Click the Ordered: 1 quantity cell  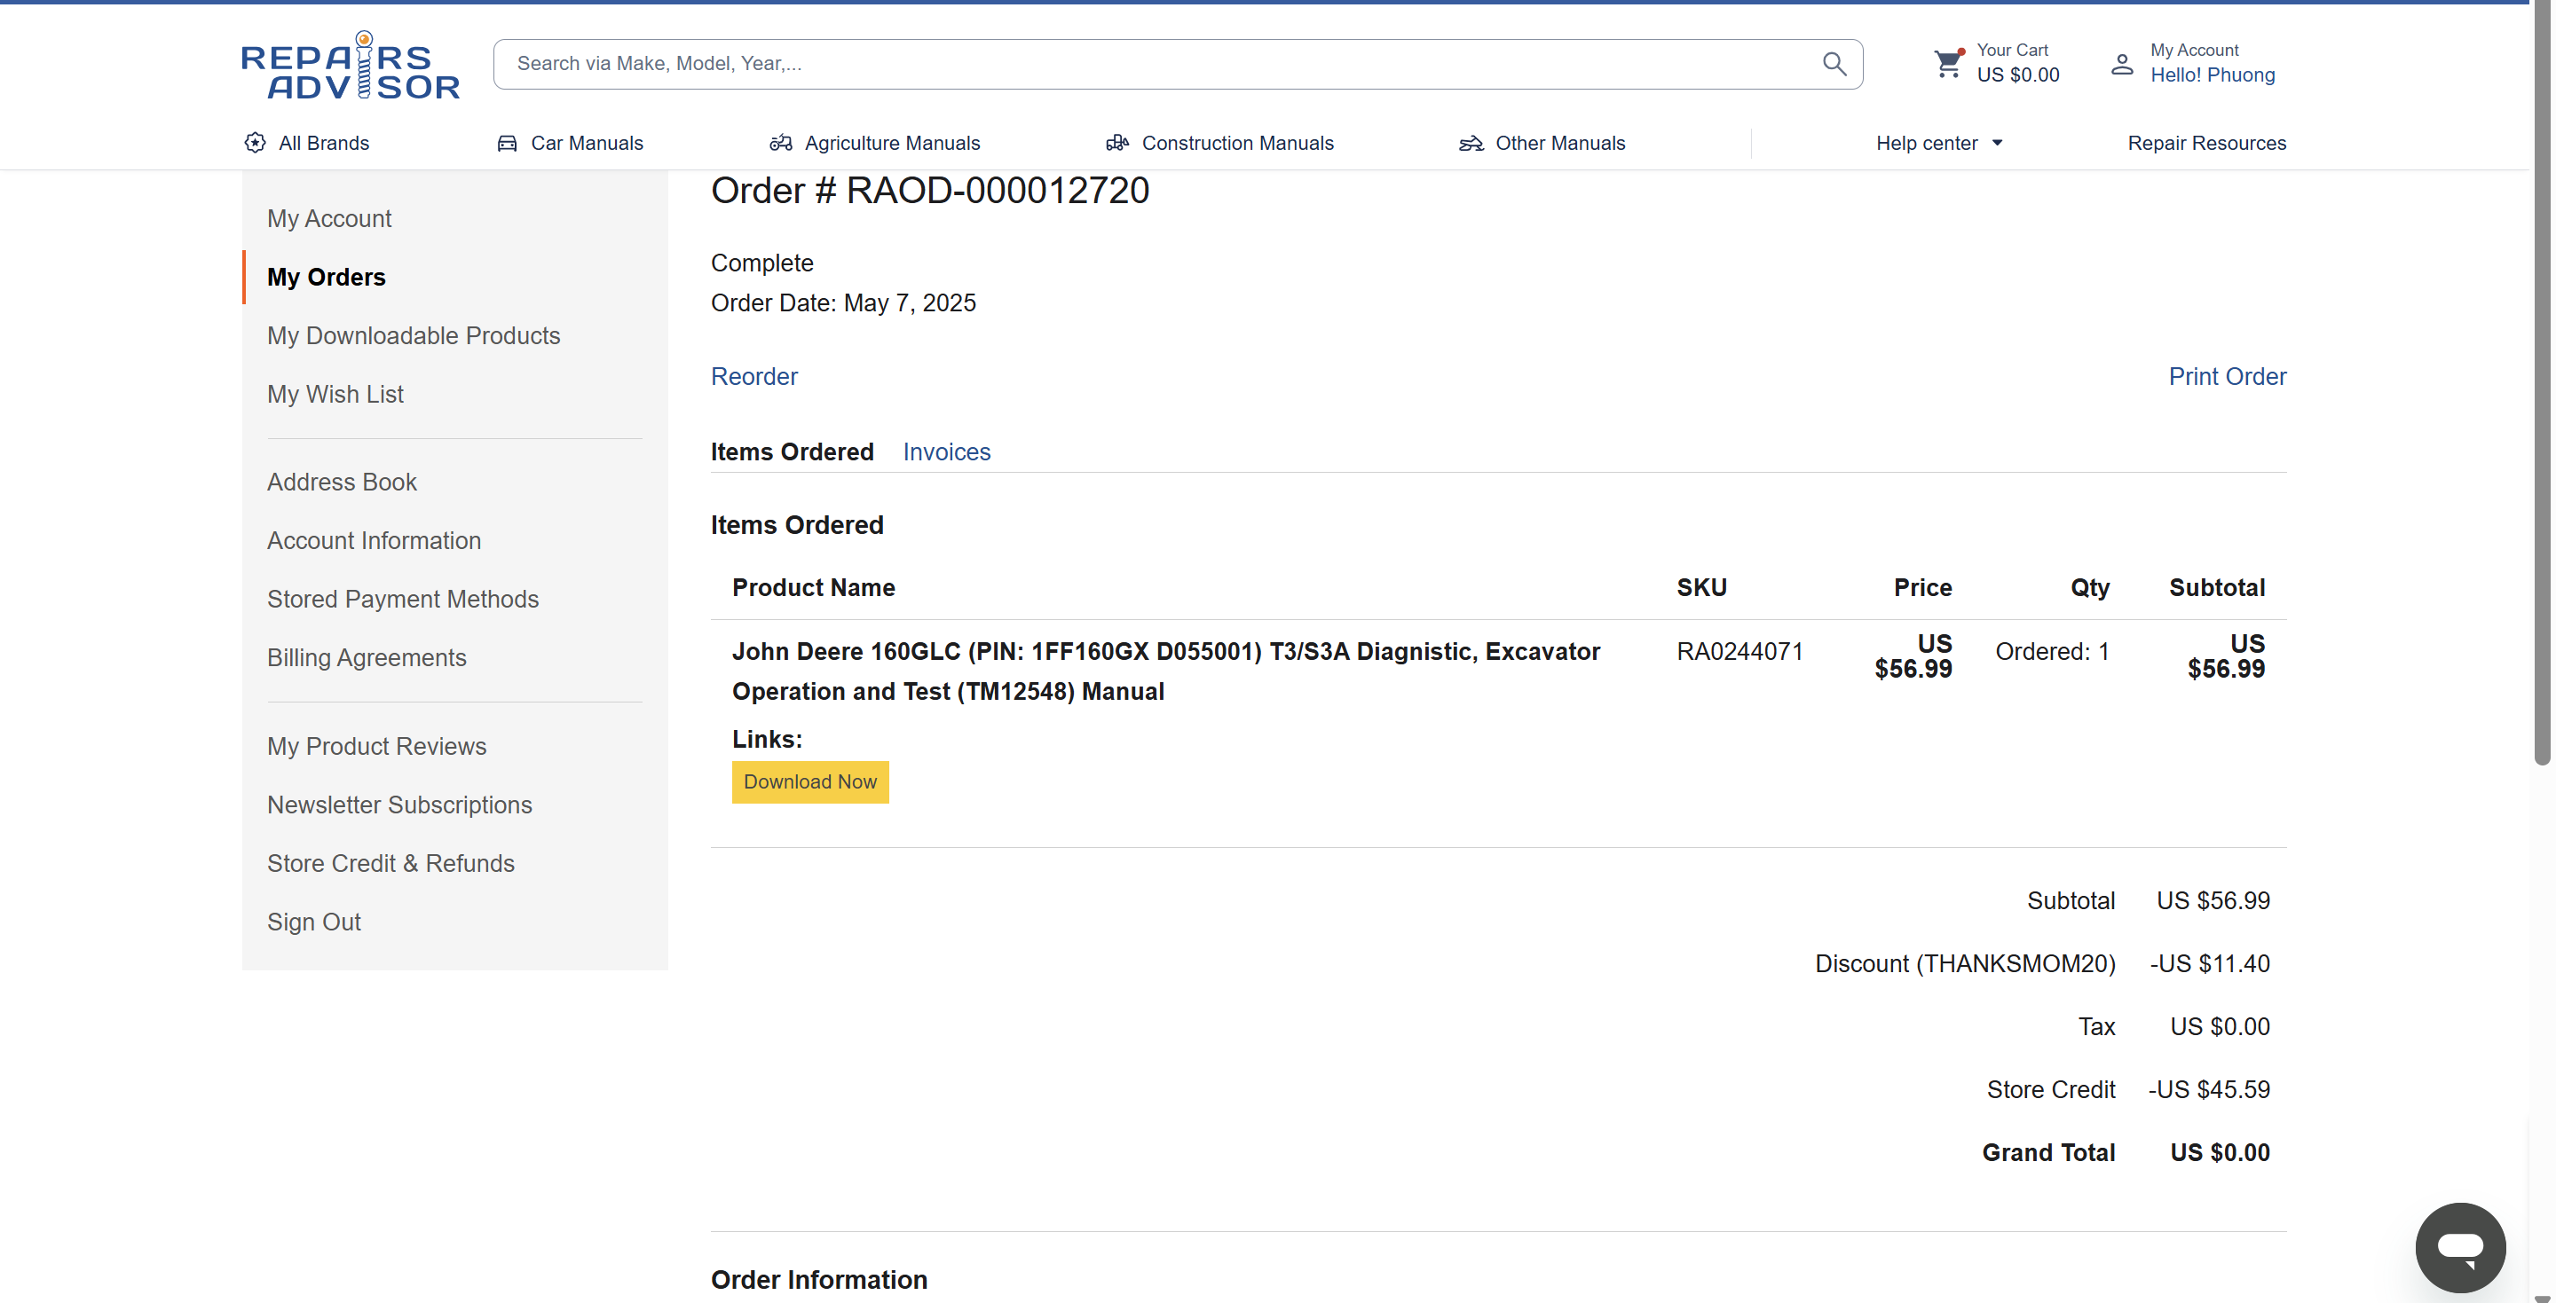2052,651
